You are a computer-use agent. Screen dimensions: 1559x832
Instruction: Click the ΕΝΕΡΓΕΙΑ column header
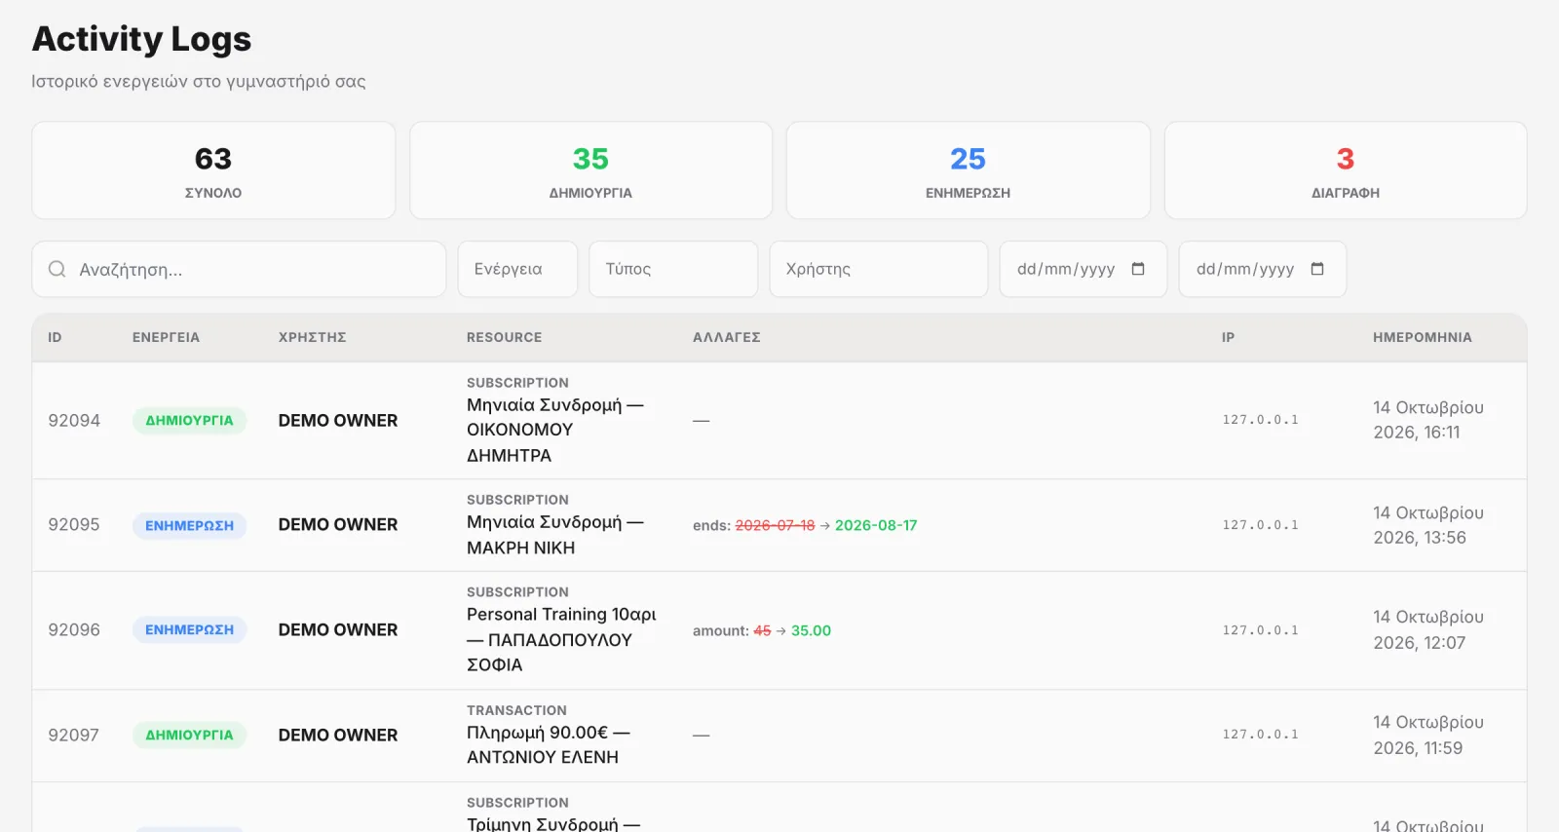click(166, 337)
